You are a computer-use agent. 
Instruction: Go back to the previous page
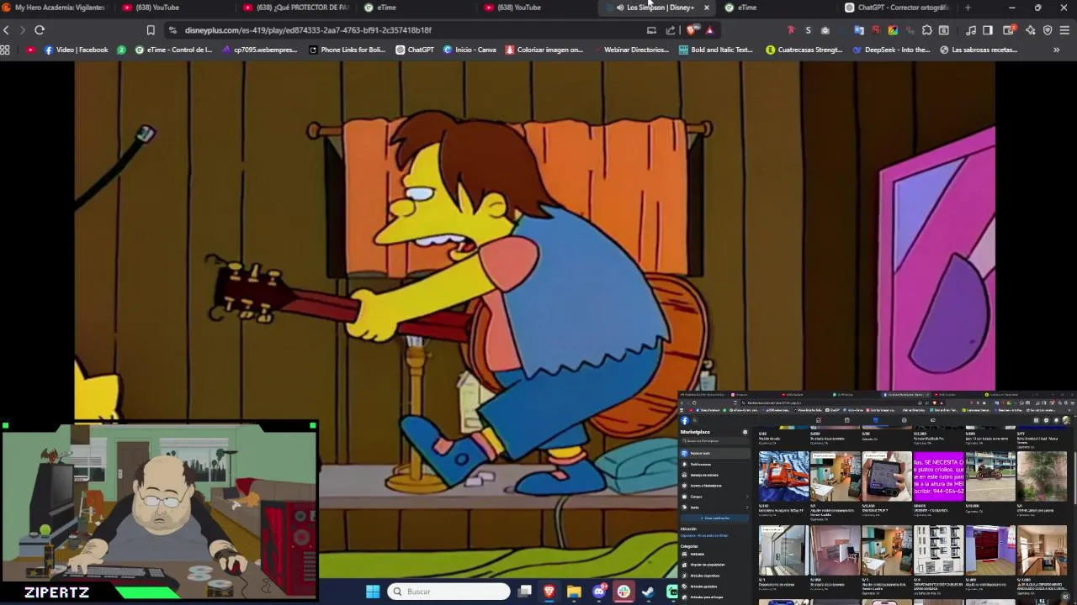[7, 30]
